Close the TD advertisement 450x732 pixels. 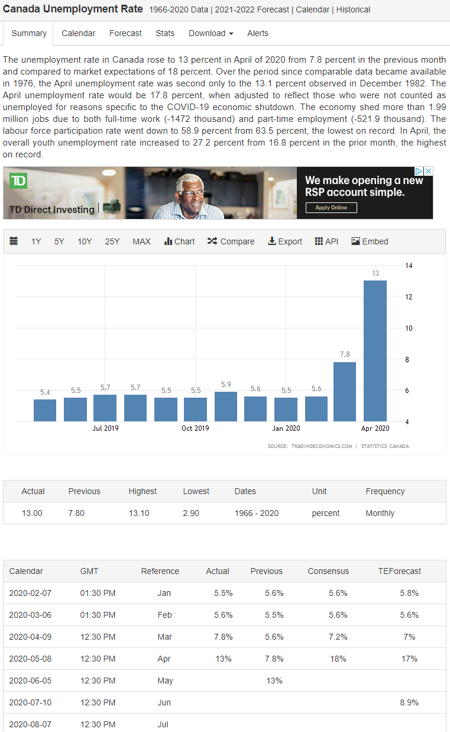(429, 171)
